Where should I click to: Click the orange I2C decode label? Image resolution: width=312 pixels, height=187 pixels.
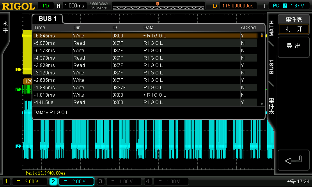27,81
